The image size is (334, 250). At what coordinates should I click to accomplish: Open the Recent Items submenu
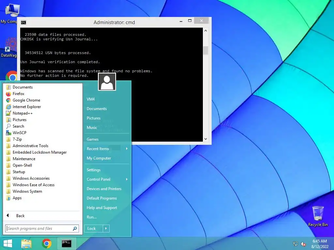click(x=107, y=149)
